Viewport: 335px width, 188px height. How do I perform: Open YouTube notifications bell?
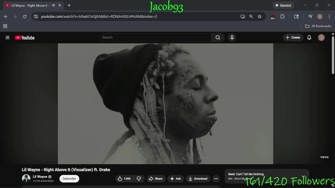tap(309, 37)
